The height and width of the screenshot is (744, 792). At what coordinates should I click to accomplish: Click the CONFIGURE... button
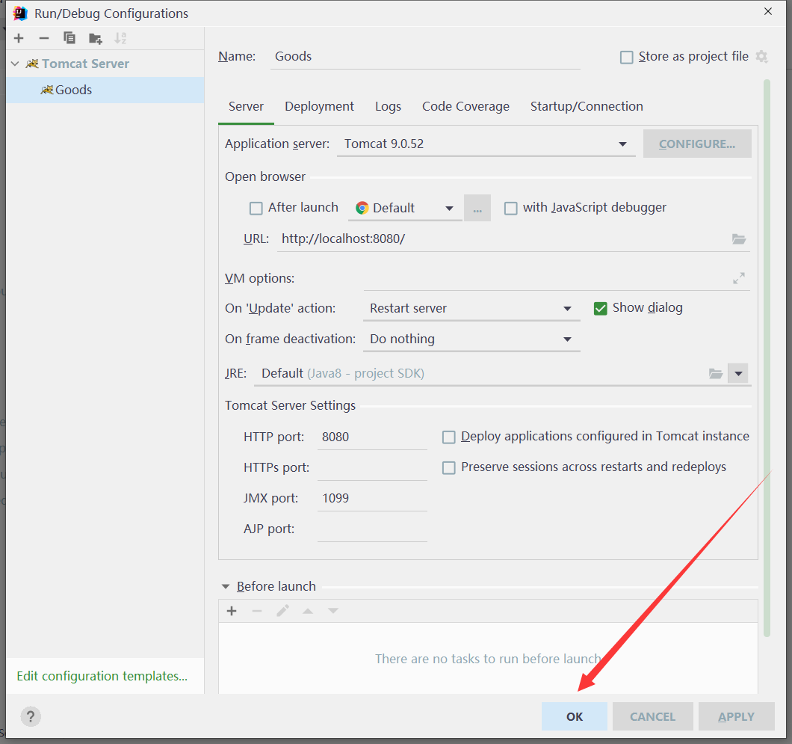click(x=697, y=144)
